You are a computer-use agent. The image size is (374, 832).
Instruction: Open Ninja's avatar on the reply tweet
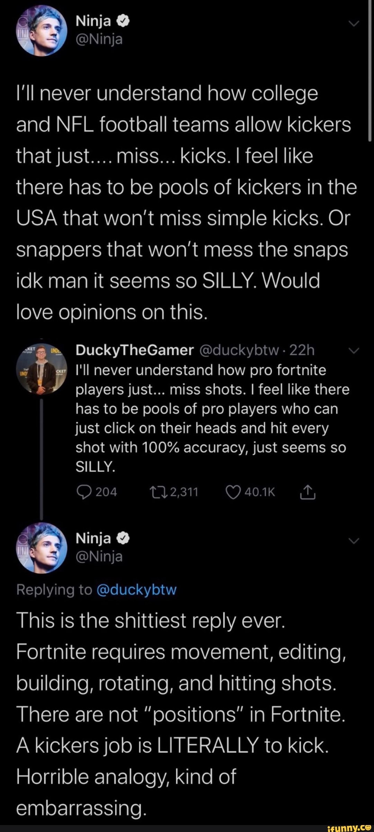pos(42,547)
